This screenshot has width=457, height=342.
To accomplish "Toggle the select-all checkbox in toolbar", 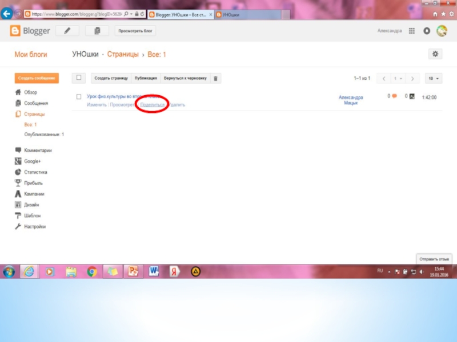I will [79, 78].
